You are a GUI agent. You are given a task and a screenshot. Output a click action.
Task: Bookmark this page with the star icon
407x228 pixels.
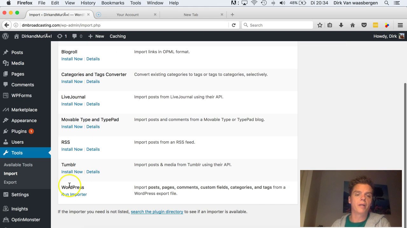(x=320, y=25)
